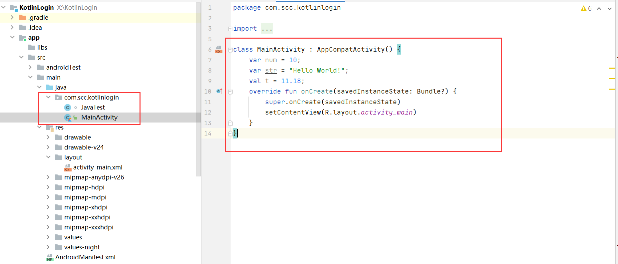Click the override gutter marker on onCreate line

pyautogui.click(x=219, y=91)
